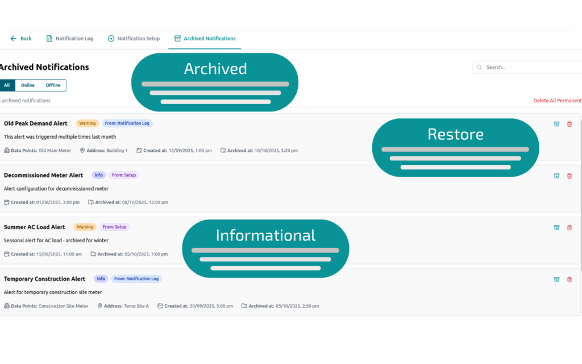The width and height of the screenshot is (582, 364).
Task: Restore the Temporary Construction Alert
Action: pos(556,279)
